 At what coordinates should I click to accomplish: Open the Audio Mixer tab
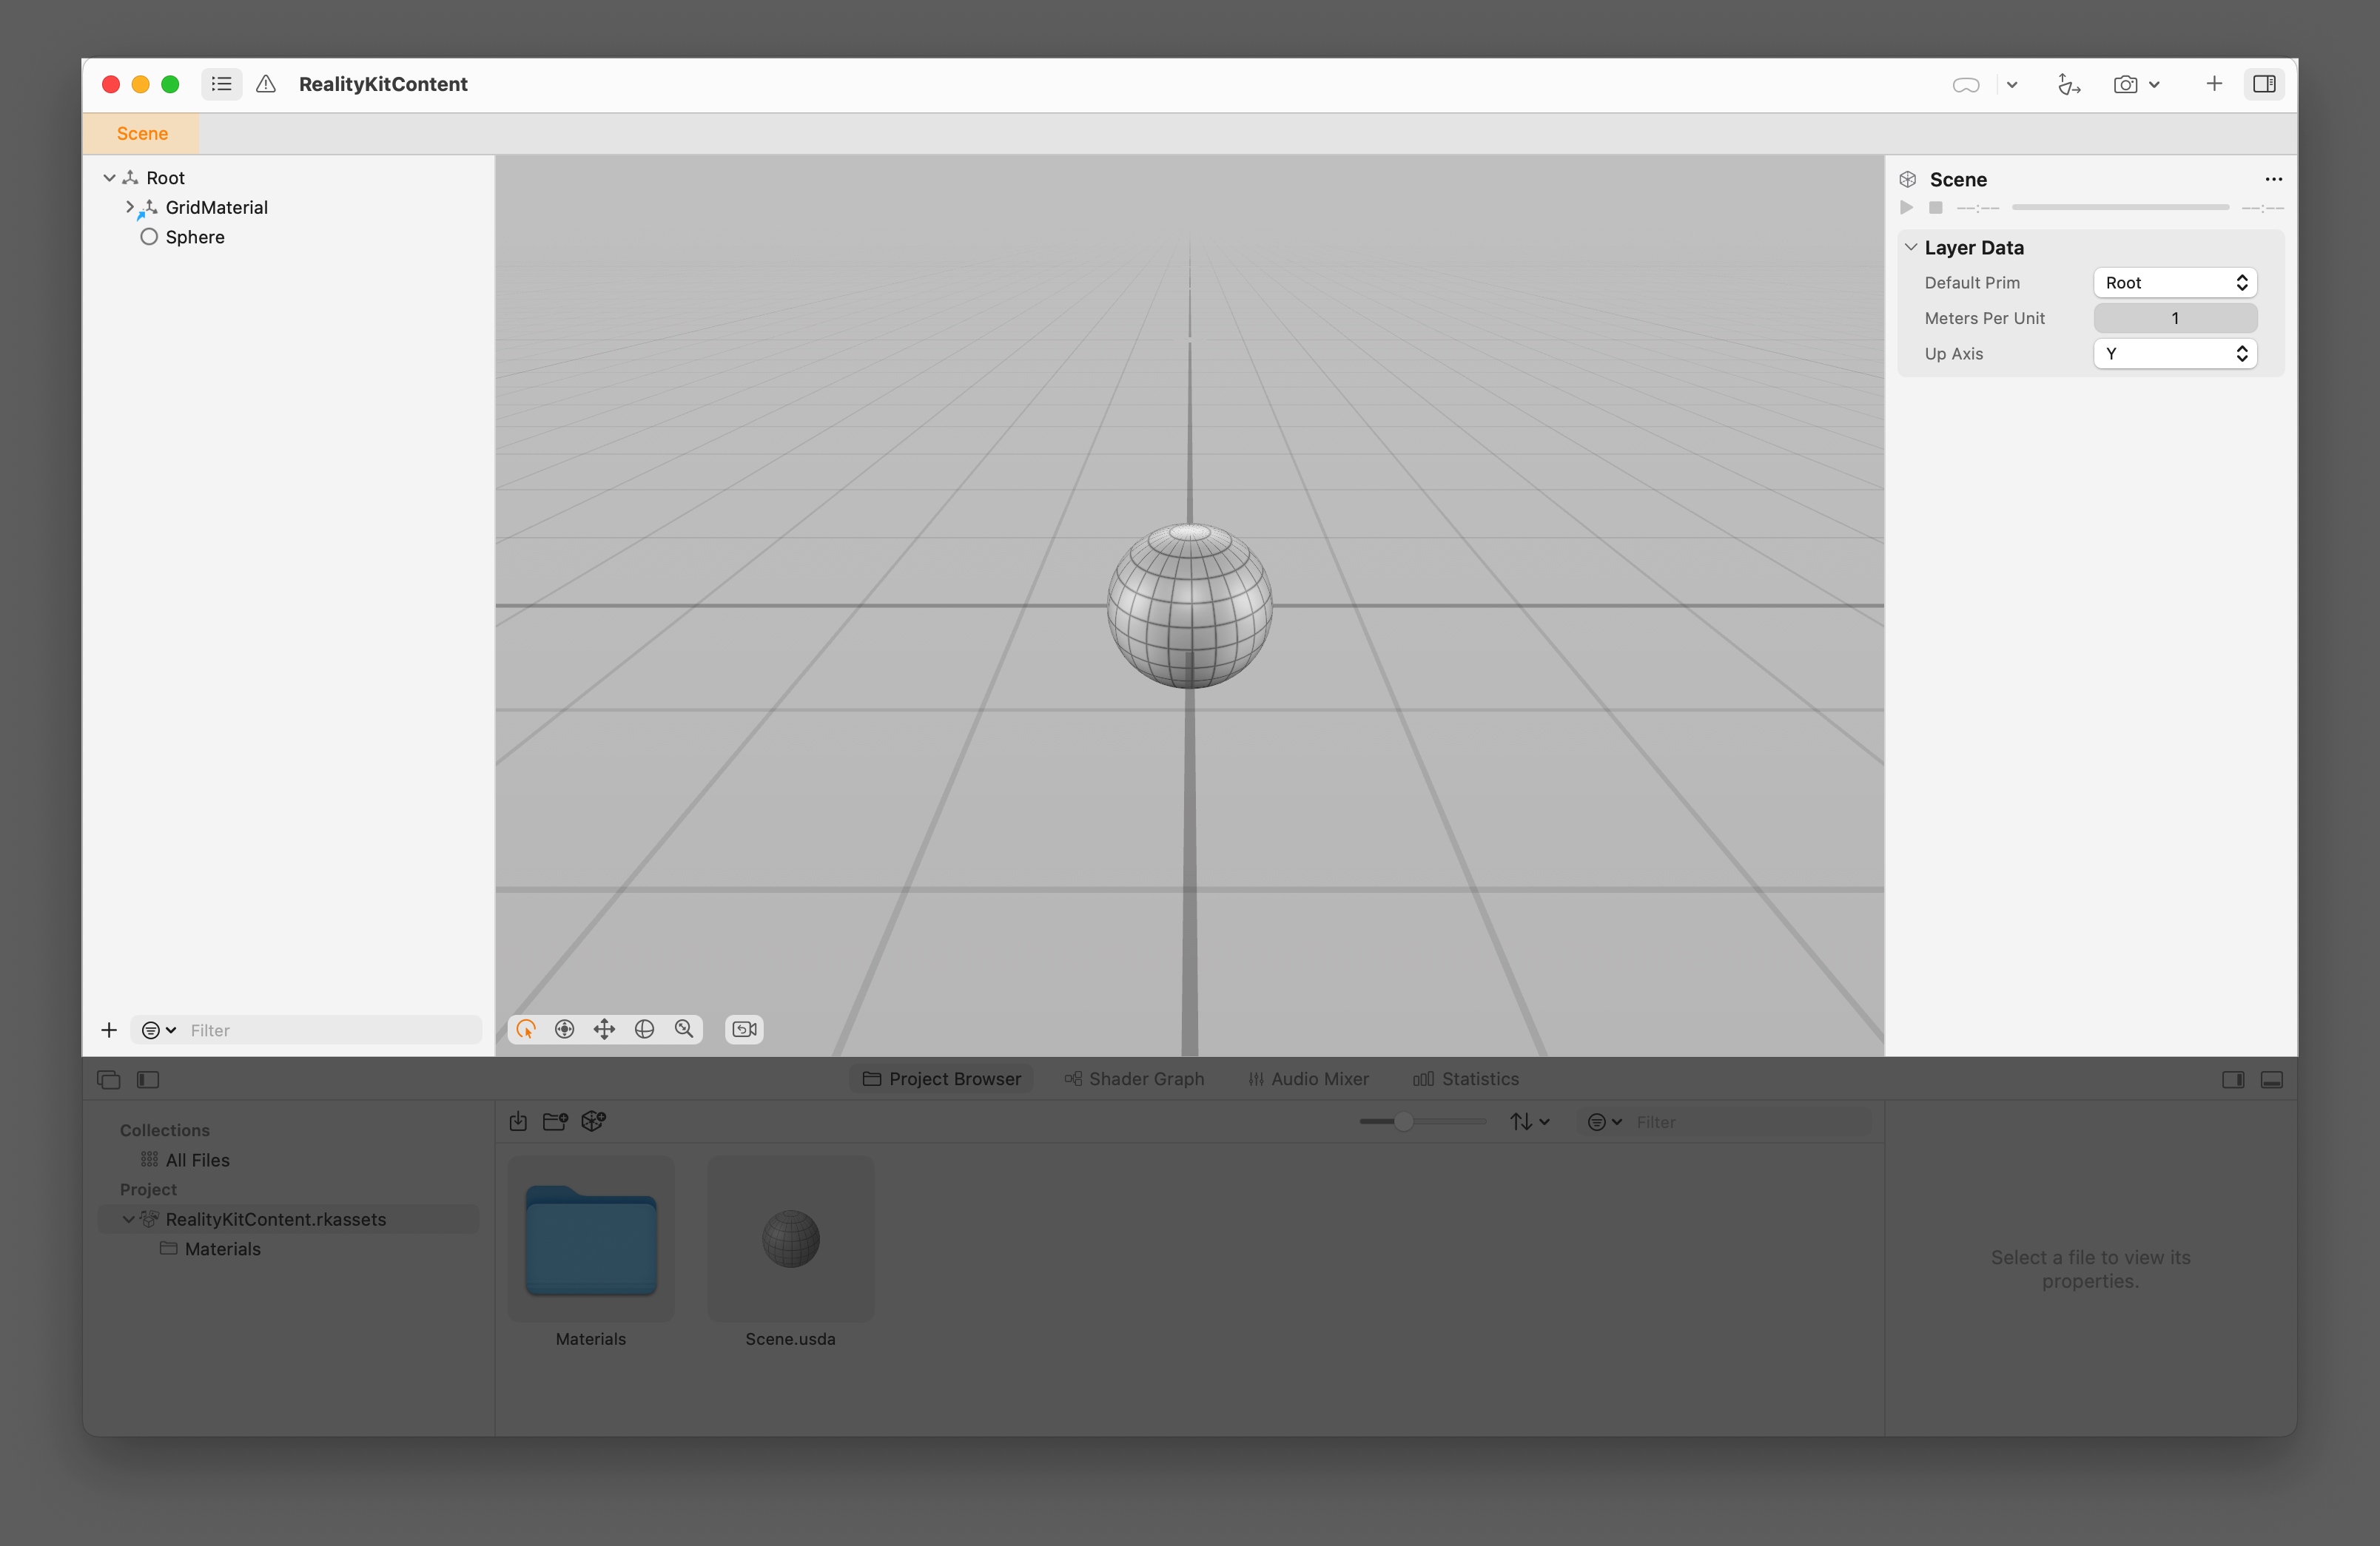pyautogui.click(x=1308, y=1079)
